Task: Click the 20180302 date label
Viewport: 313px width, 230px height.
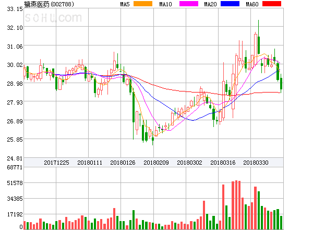Action: click(x=189, y=163)
